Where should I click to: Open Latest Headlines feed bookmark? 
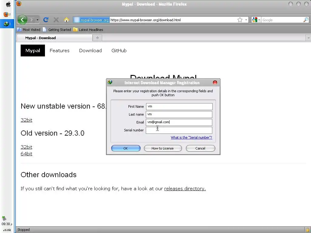pos(88,30)
